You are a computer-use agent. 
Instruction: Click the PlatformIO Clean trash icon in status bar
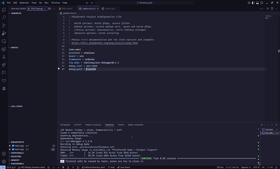63,167
